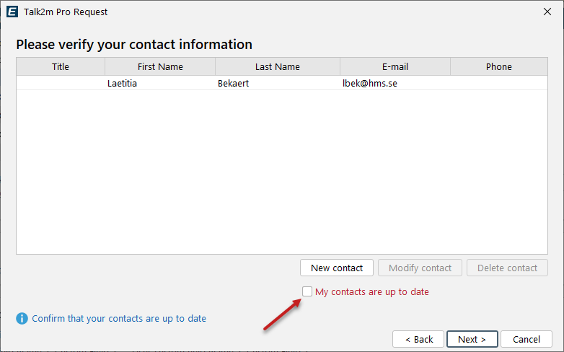Cancel the contact verification wizard

[x=526, y=339]
